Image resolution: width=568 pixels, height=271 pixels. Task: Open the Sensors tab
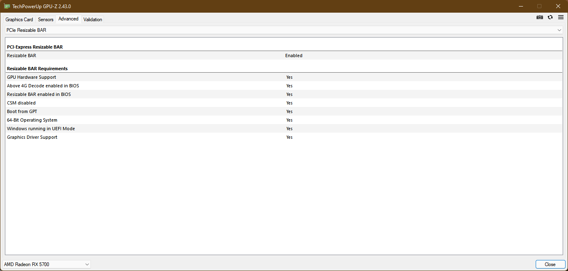(46, 20)
